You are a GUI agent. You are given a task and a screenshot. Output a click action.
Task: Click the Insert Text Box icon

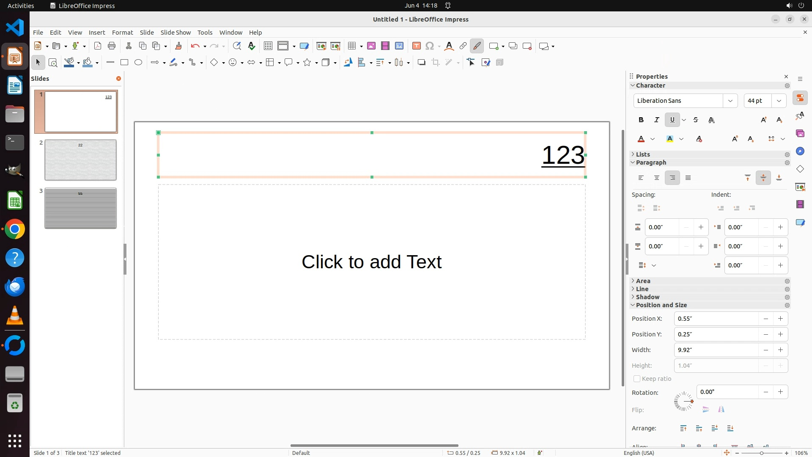pyautogui.click(x=416, y=46)
